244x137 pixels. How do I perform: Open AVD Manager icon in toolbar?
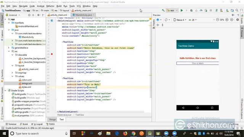click(x=221, y=10)
